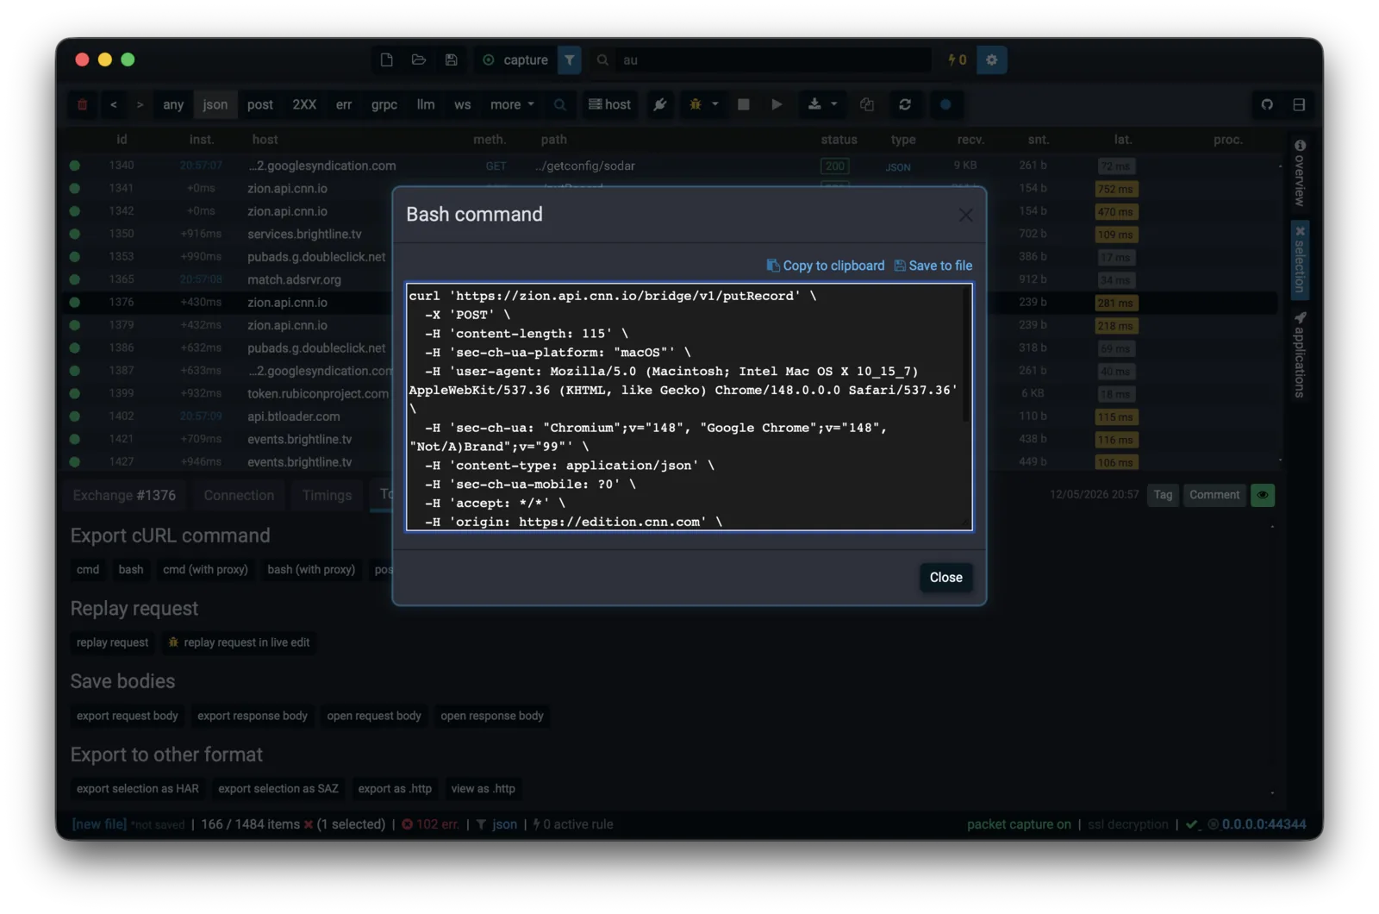
Task: Click the scrollbar in the curl command box
Action: click(966, 355)
